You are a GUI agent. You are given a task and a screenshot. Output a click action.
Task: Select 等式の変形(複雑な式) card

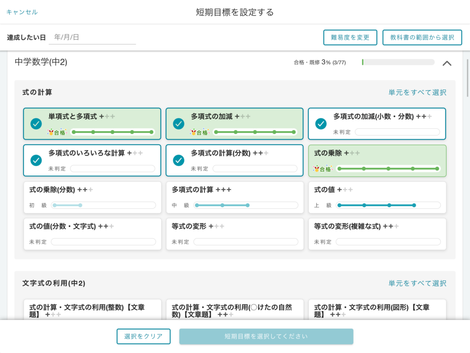point(377,233)
